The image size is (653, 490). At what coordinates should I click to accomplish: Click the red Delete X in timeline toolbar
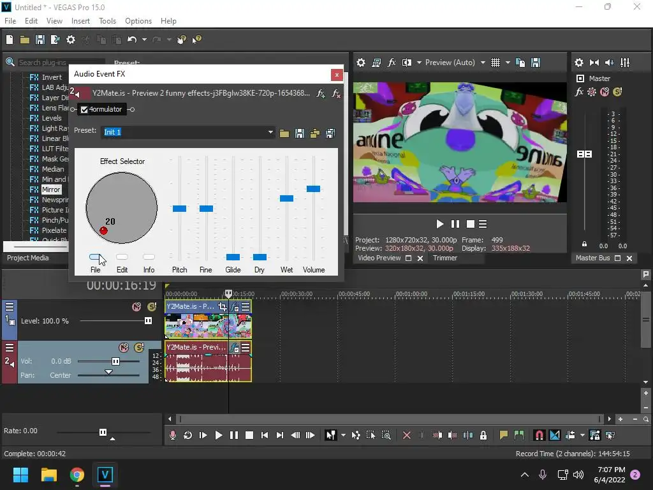pyautogui.click(x=407, y=435)
